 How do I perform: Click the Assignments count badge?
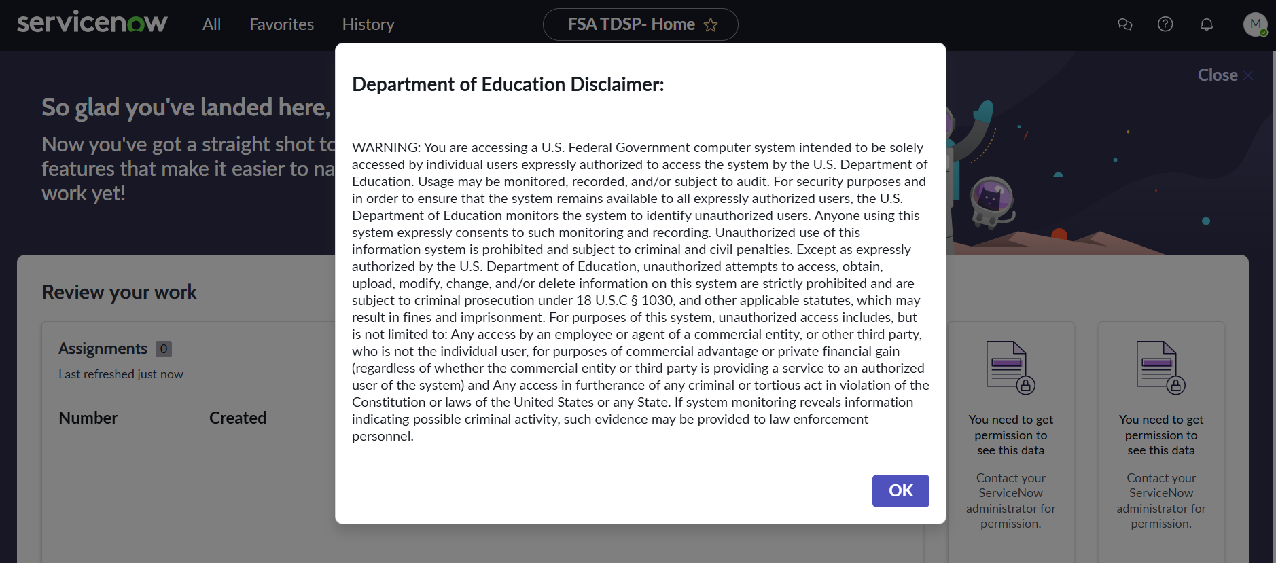pos(164,349)
